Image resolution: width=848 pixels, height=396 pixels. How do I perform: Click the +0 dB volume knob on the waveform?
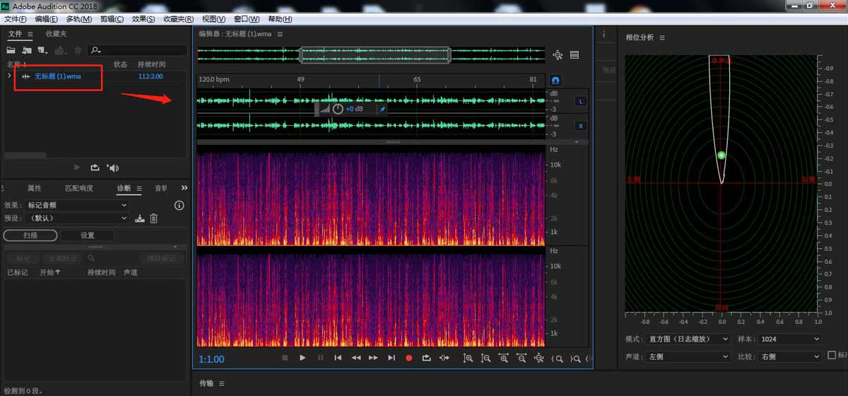pyautogui.click(x=338, y=109)
